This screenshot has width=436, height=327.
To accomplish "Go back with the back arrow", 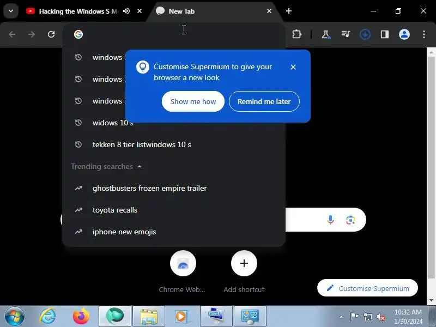I will 12,34.
